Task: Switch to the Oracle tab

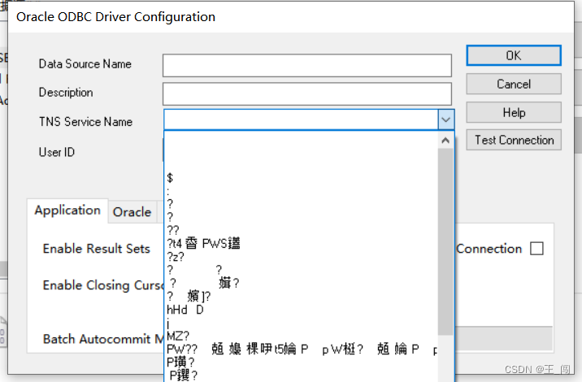Action: click(x=132, y=212)
